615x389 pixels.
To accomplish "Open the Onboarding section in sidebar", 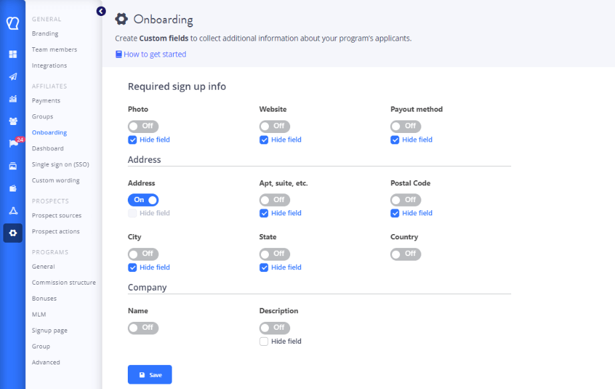I will (x=49, y=132).
